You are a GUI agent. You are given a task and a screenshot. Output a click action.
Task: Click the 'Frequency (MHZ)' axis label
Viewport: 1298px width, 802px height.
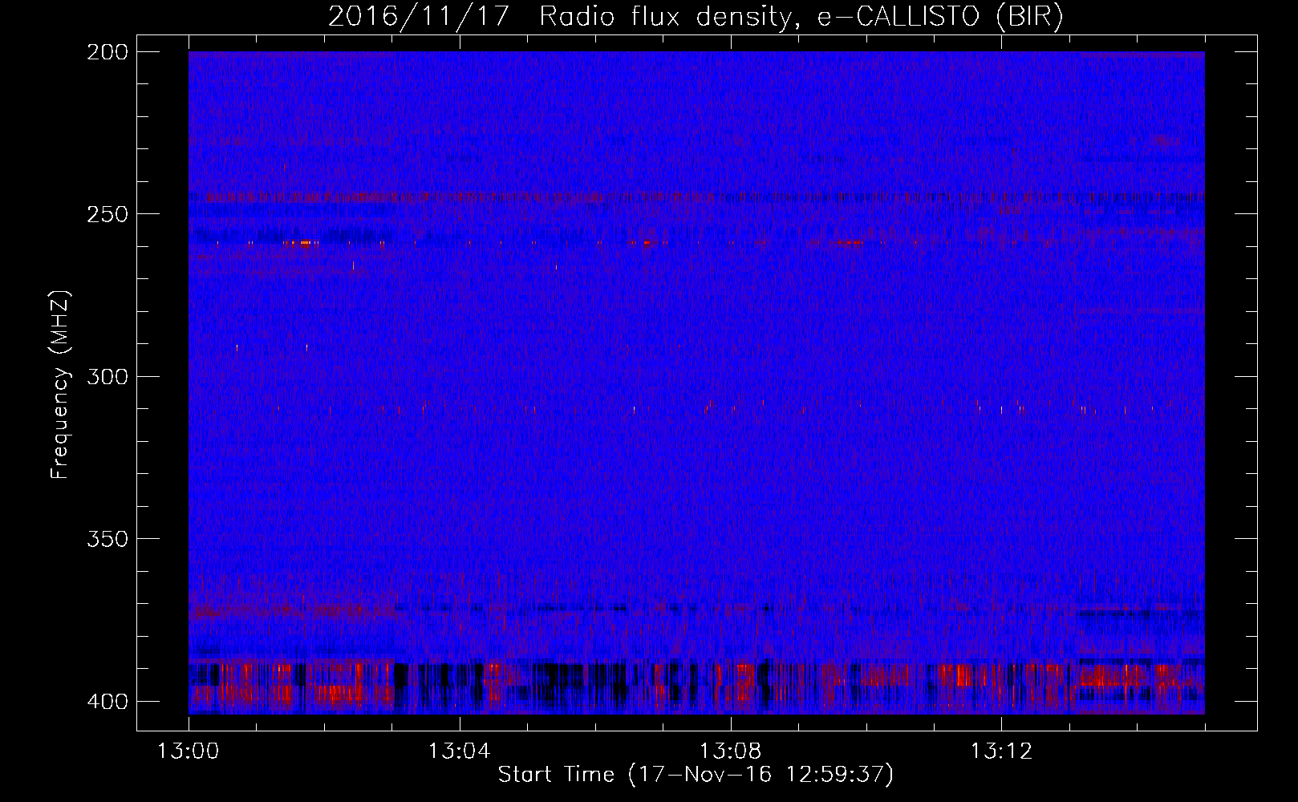pos(60,385)
